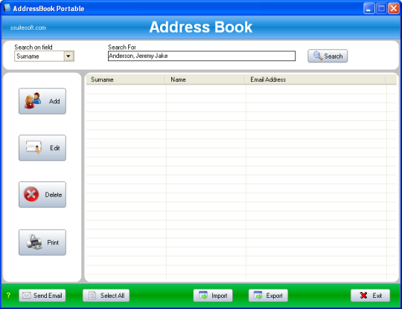Sort by the Name column header
The image size is (402, 309).
205,79
